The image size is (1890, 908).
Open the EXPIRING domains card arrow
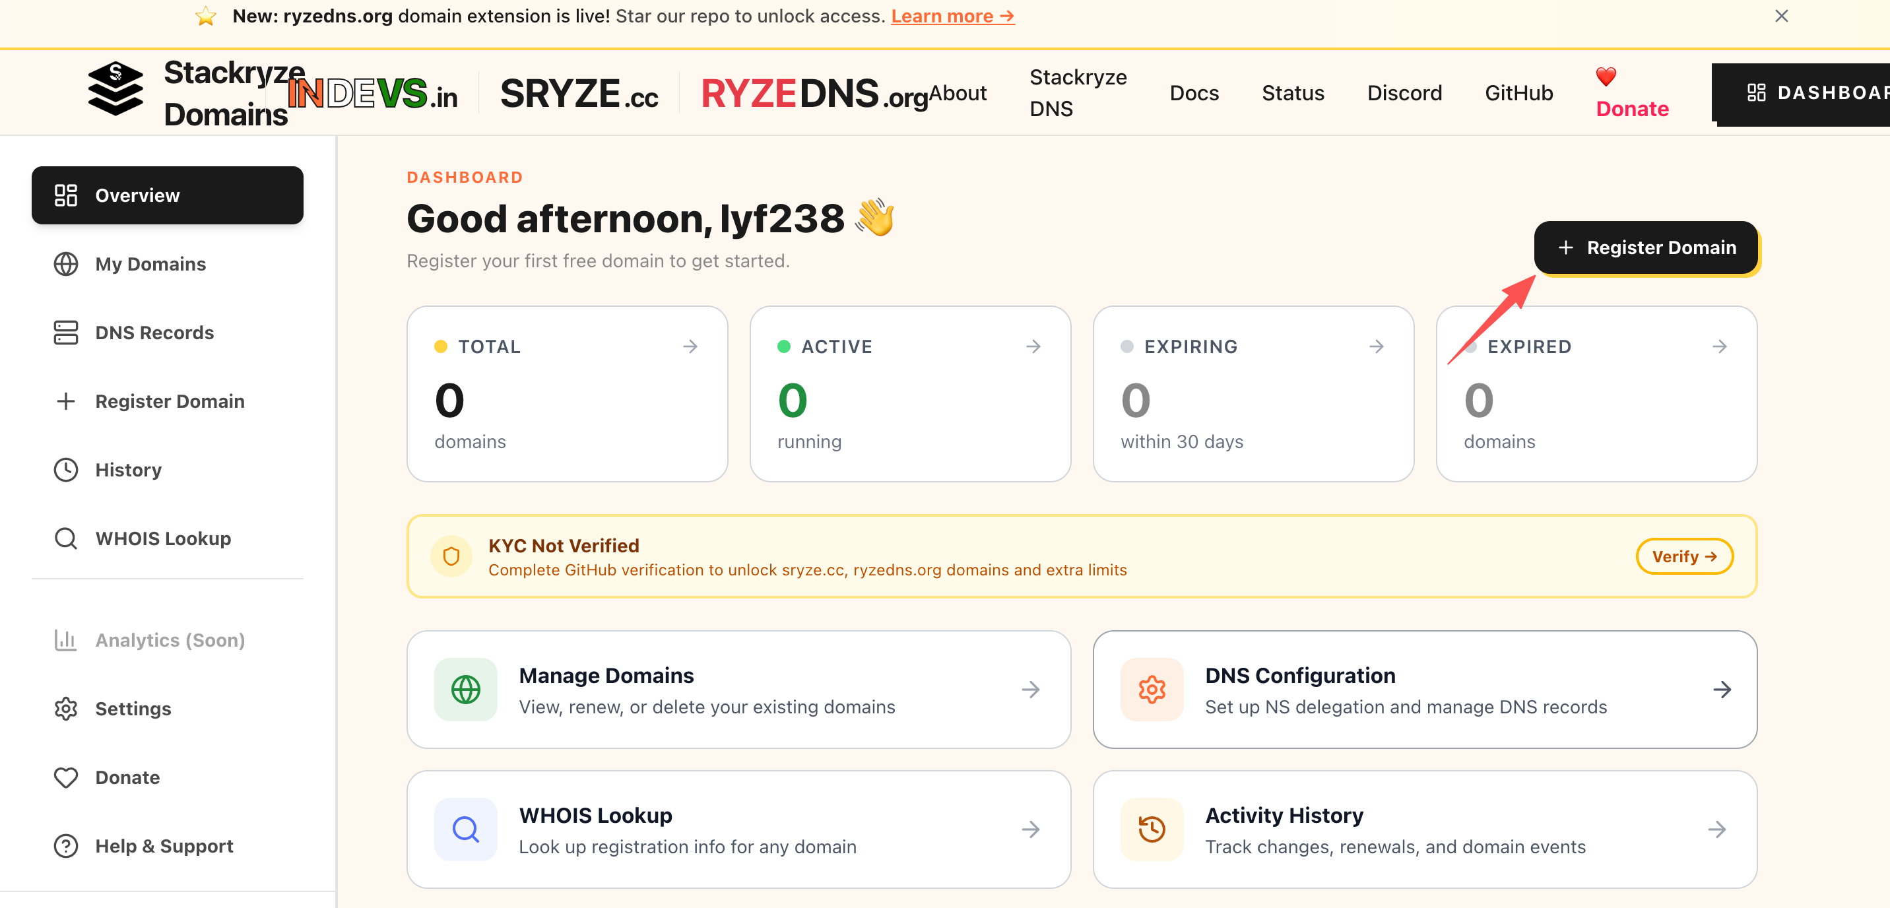(1377, 346)
